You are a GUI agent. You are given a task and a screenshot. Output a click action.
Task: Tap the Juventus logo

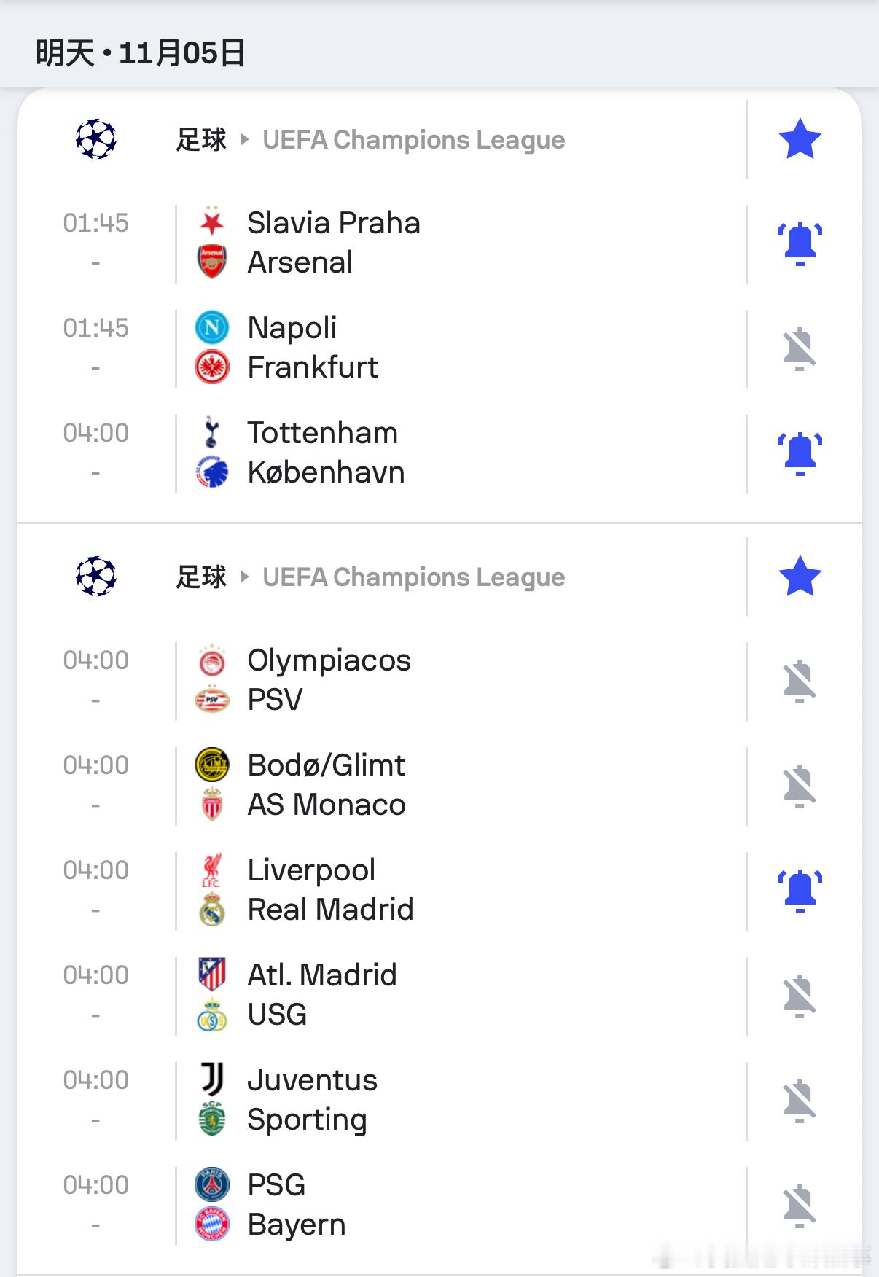212,1079
